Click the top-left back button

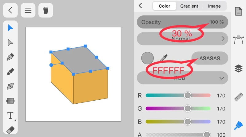click(10, 10)
